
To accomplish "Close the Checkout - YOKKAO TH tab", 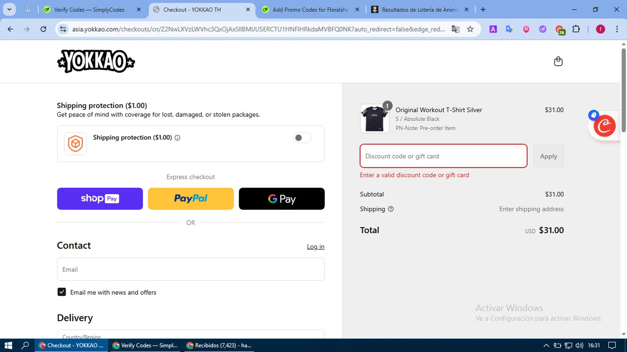I will (248, 9).
